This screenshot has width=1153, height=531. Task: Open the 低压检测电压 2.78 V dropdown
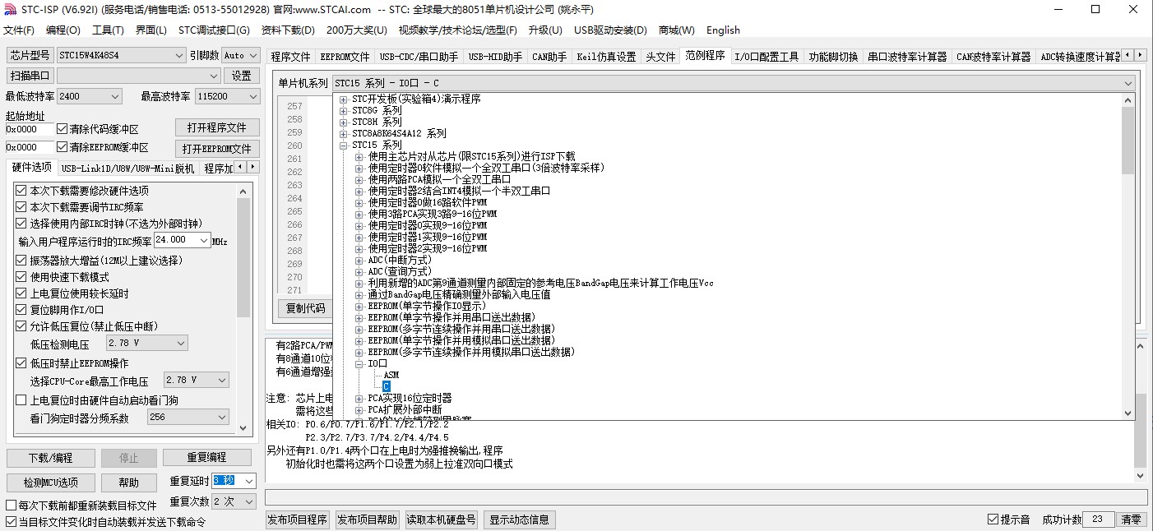[146, 343]
